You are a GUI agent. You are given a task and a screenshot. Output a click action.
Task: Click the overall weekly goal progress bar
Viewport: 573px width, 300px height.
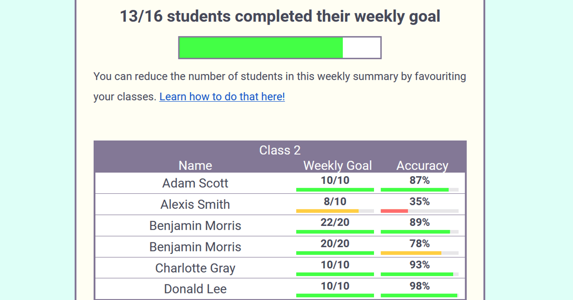(280, 48)
